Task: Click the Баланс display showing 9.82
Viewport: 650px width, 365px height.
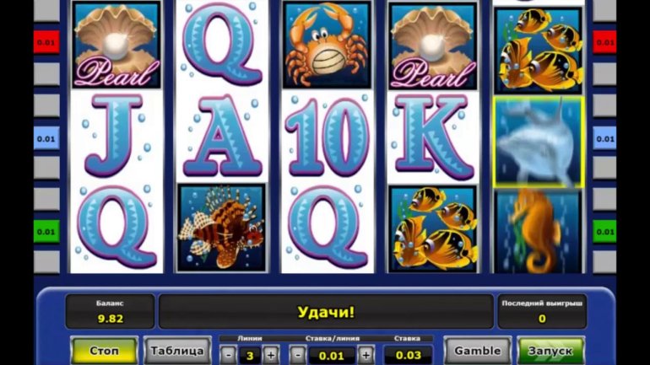Action: pos(111,311)
